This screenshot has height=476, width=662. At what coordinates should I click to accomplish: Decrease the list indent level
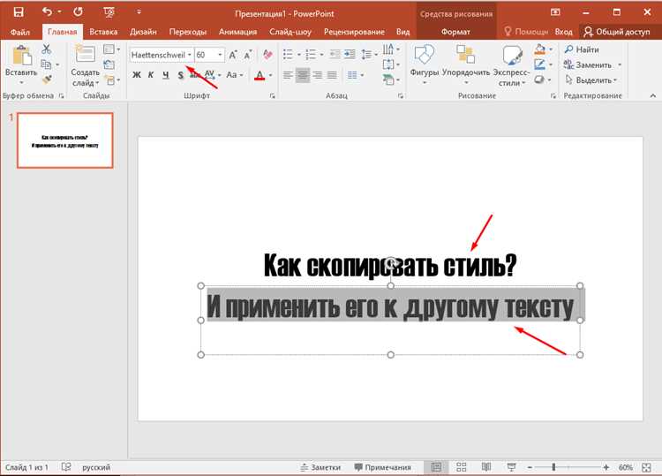[x=335, y=54]
